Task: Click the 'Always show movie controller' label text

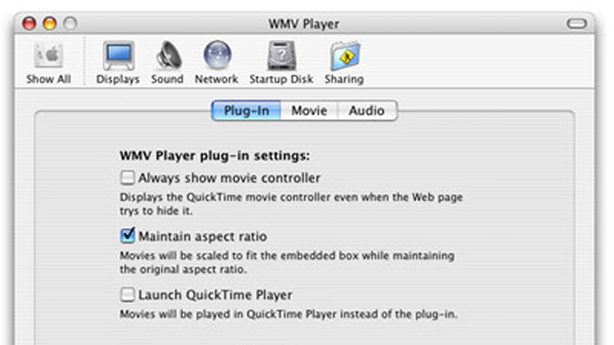Action: (x=229, y=178)
